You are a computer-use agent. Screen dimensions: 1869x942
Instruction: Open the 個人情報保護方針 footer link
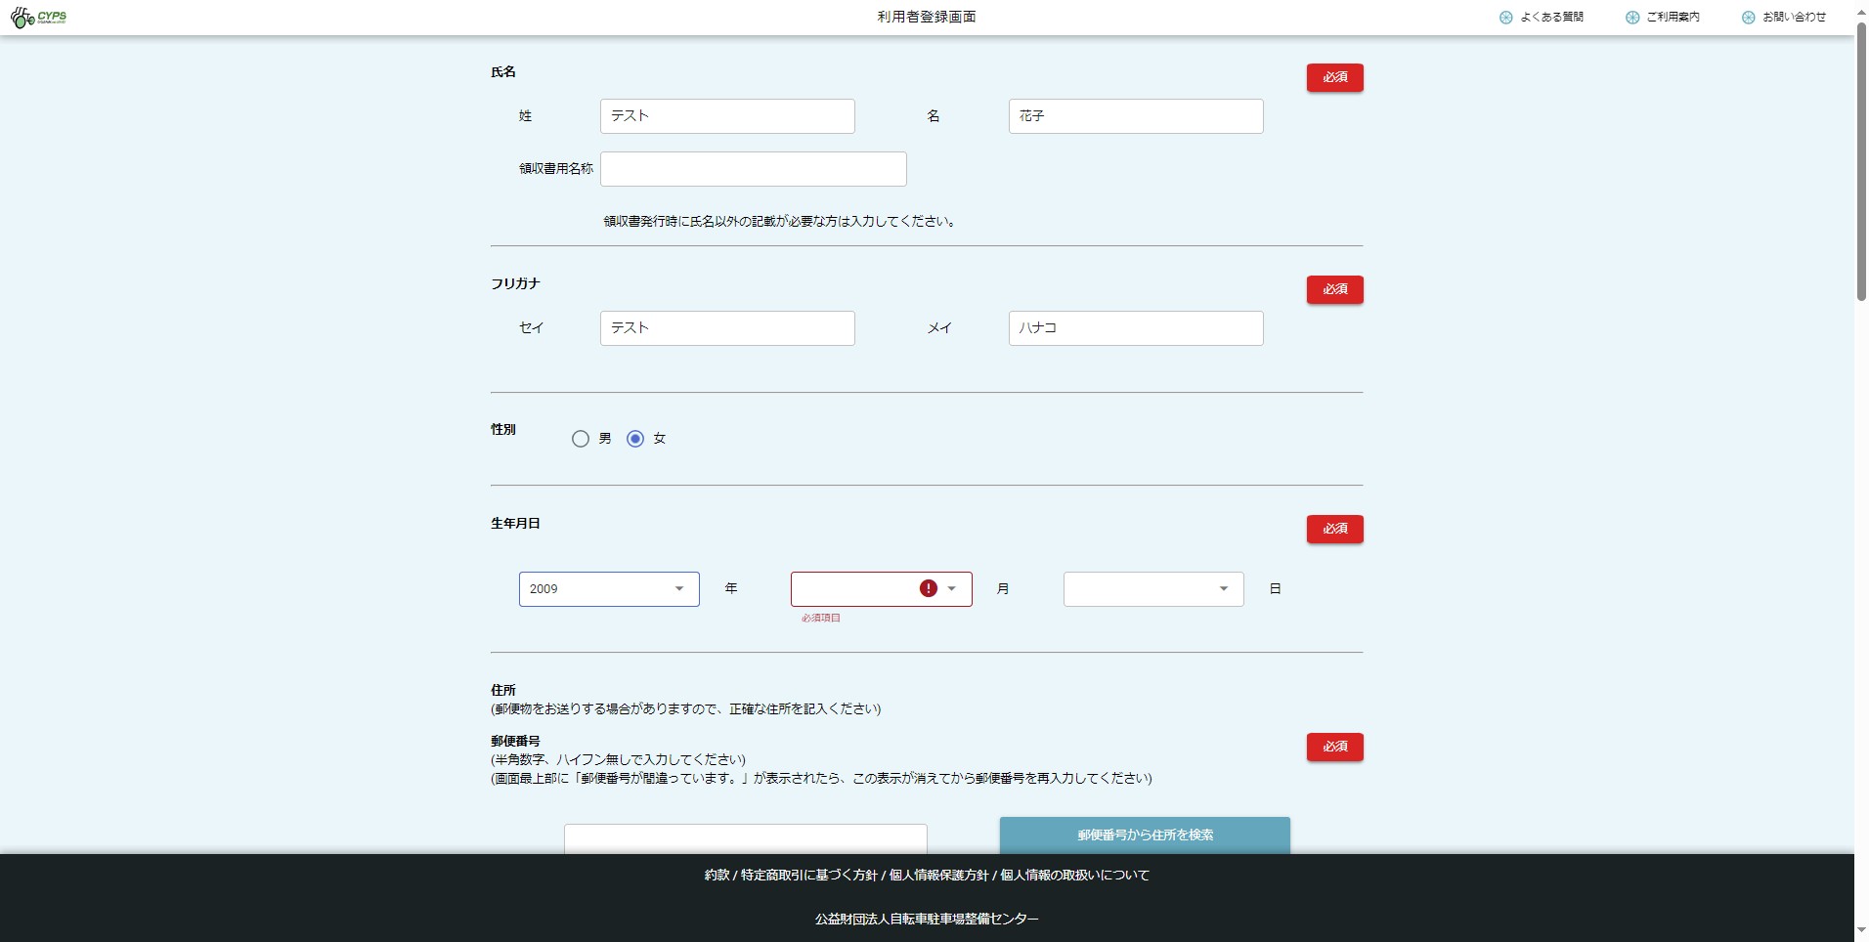tap(938, 876)
